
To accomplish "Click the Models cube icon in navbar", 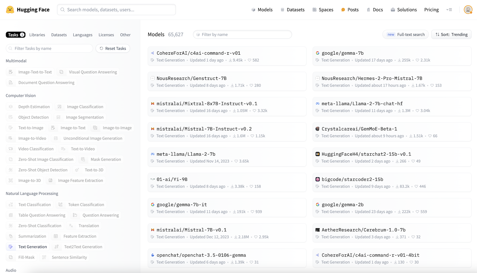I will point(253,10).
